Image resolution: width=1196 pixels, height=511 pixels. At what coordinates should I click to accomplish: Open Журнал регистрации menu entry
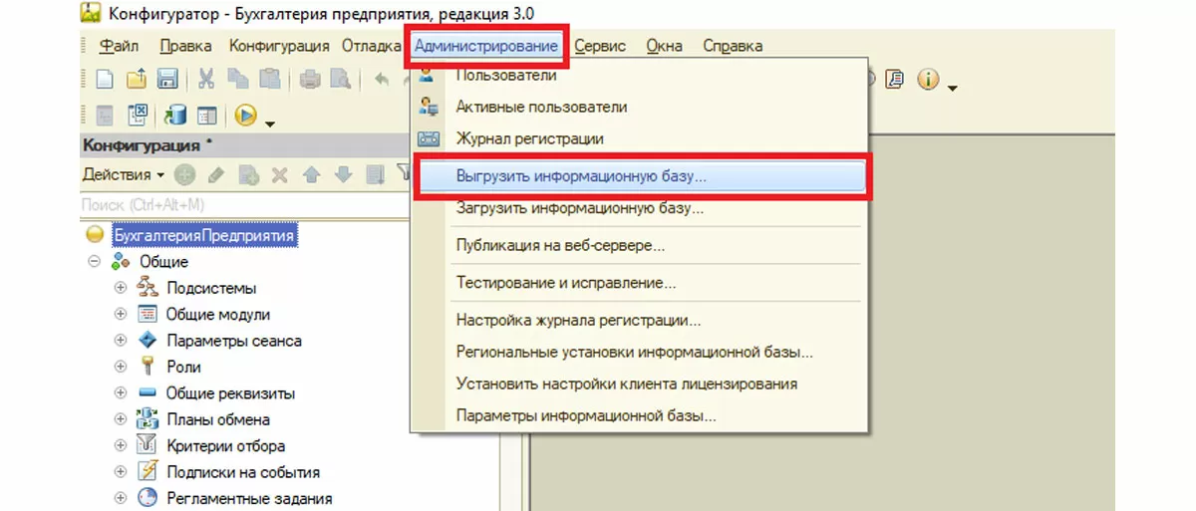tap(639, 138)
